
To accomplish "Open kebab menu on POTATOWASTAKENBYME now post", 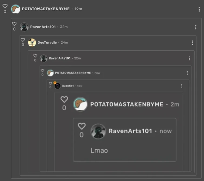I will 187,73.
